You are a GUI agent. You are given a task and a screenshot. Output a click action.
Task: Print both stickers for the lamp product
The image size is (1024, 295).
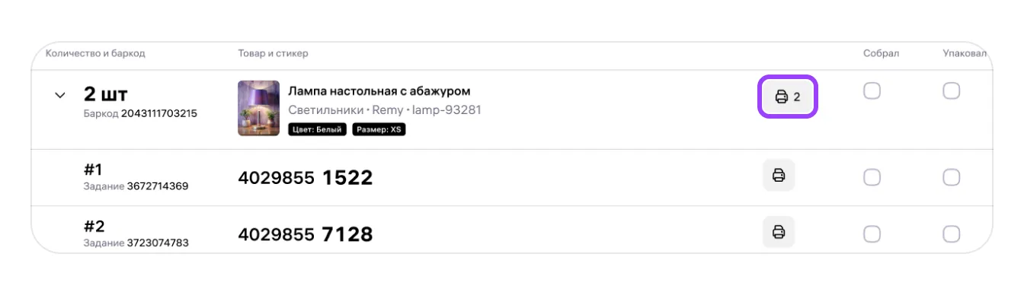click(x=788, y=97)
